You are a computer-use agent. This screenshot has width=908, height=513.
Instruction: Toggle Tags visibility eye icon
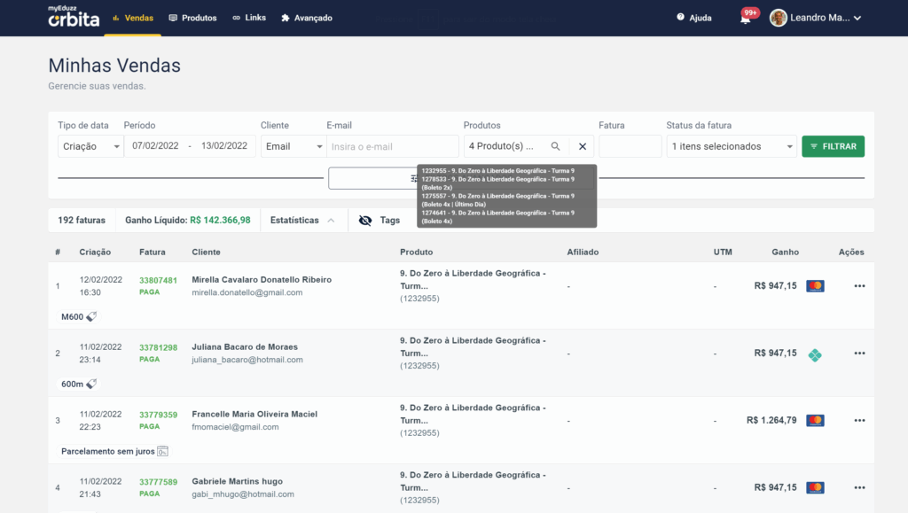point(364,221)
